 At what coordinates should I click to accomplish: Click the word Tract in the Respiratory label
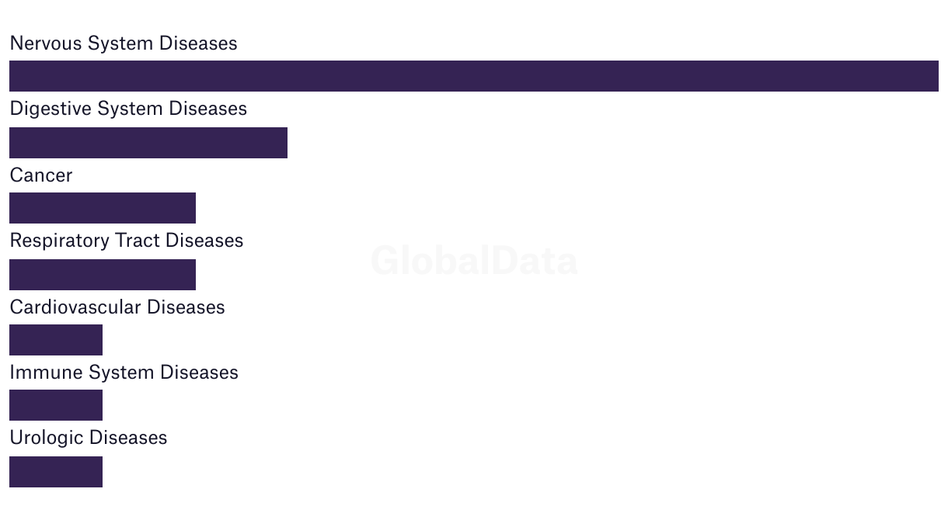click(138, 241)
